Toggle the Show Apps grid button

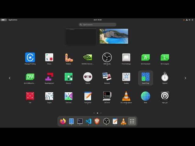point(132,121)
